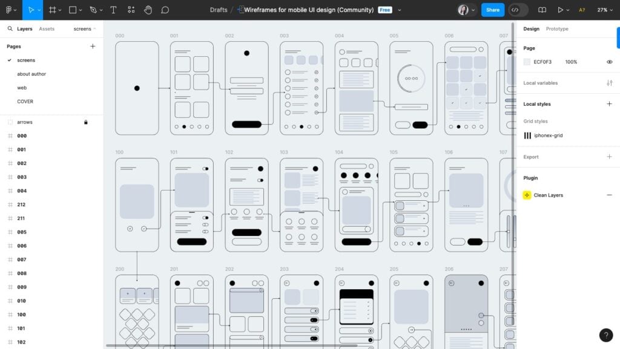Image resolution: width=620 pixels, height=349 pixels.
Task: Toggle Dev Mode code switch
Action: tap(518, 10)
